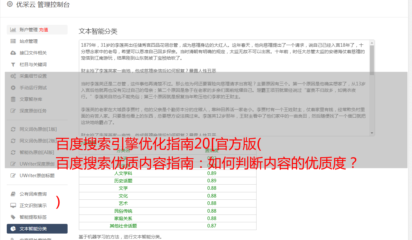The image size is (412, 240).
Task: Click the monitor icon for 正文识别演示
Action: (13, 206)
